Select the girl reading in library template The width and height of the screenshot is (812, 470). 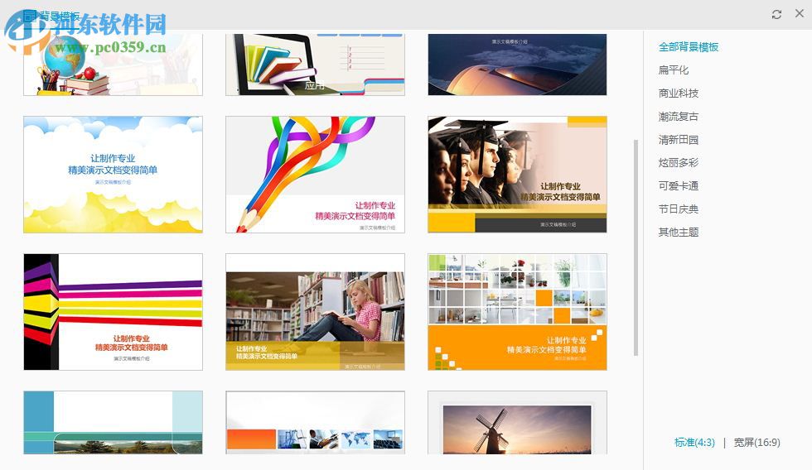(315, 312)
